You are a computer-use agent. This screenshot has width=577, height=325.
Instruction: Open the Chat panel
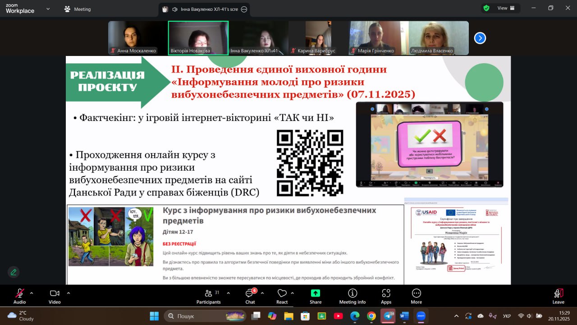pos(250,296)
